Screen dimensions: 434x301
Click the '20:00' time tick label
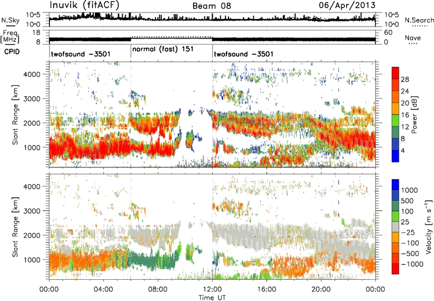pos(321,290)
